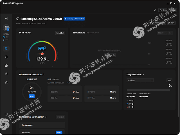Open the security lock sidebar icon
The image size is (180, 135).
point(6,82)
